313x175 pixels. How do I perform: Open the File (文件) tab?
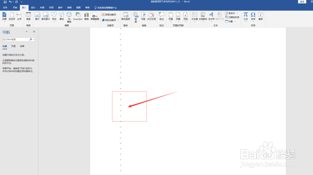click(5, 7)
